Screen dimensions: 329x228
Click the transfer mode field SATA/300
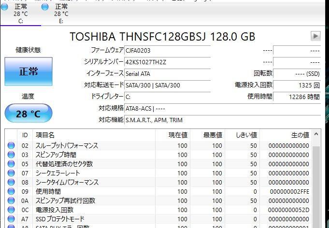coord(168,85)
